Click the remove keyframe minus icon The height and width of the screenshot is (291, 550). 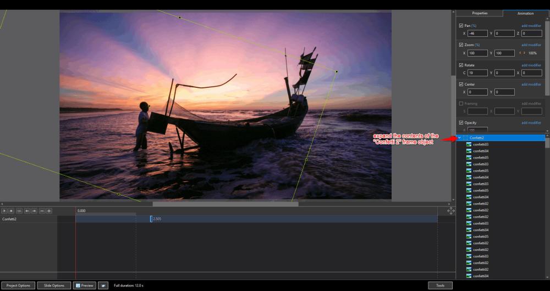pos(42,211)
